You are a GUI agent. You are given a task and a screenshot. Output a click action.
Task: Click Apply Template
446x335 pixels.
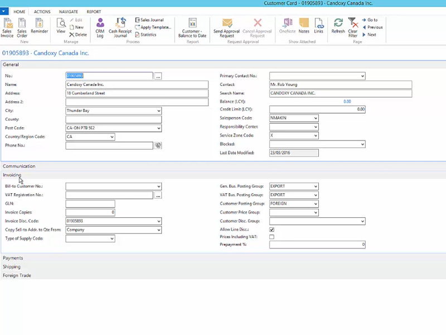pyautogui.click(x=153, y=27)
